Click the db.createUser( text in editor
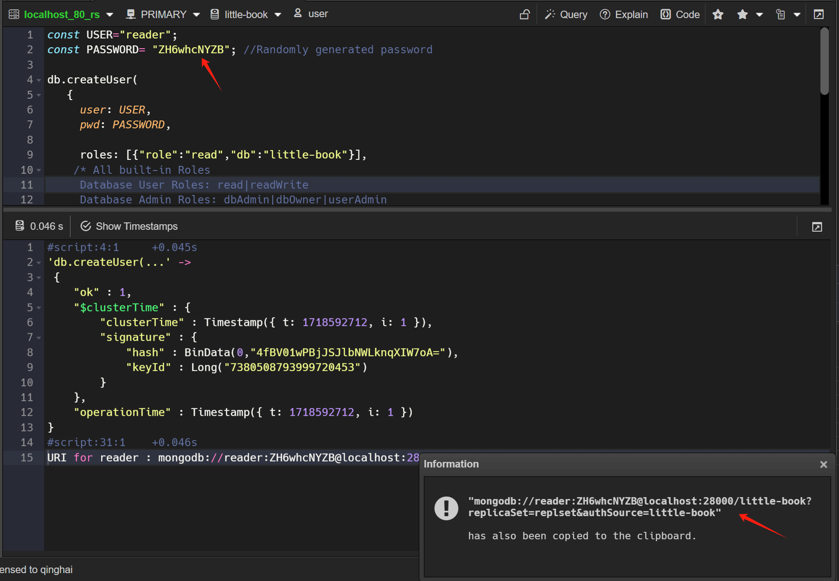The width and height of the screenshot is (839, 581). 92,80
